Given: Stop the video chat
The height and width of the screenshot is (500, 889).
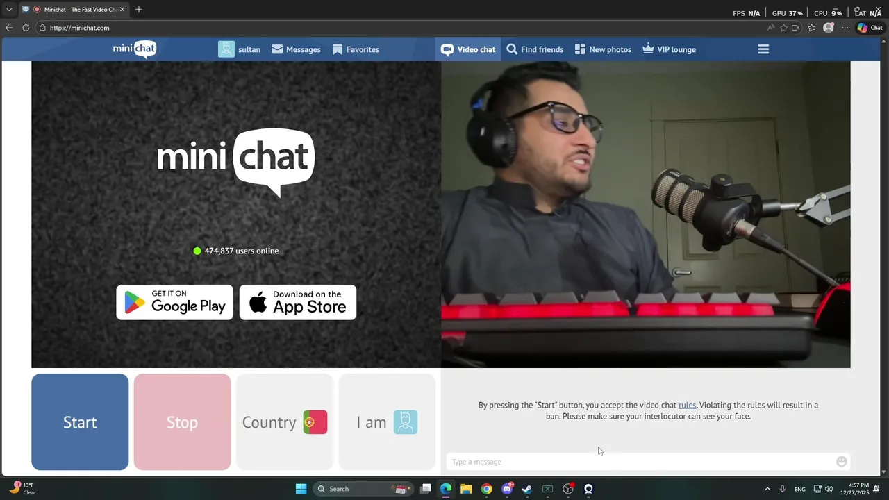Looking at the screenshot, I should (182, 422).
